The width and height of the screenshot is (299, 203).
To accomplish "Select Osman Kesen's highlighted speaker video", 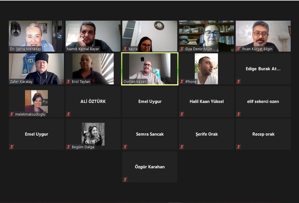I will tap(150, 69).
